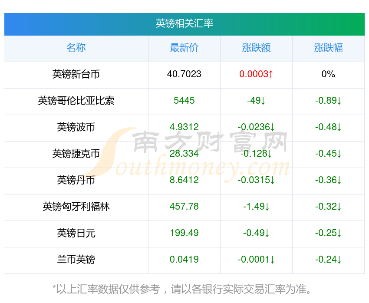Click the price 0.0419
This screenshot has height=303, width=369.
pos(184,260)
